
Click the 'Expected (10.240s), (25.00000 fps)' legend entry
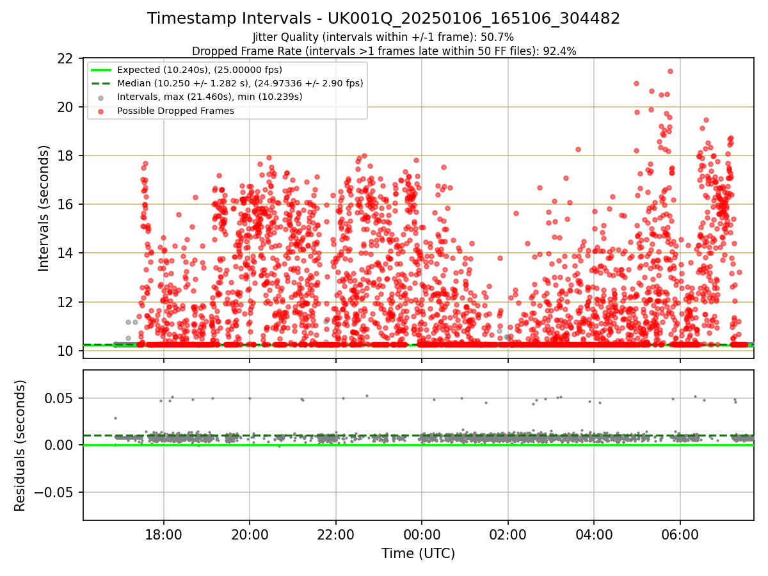[200, 70]
